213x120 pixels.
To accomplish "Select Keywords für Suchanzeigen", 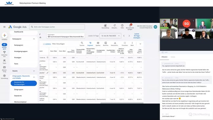I will 24,83.
